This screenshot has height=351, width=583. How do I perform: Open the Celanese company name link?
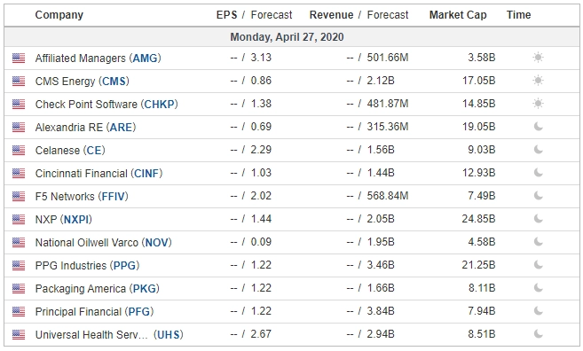click(58, 151)
